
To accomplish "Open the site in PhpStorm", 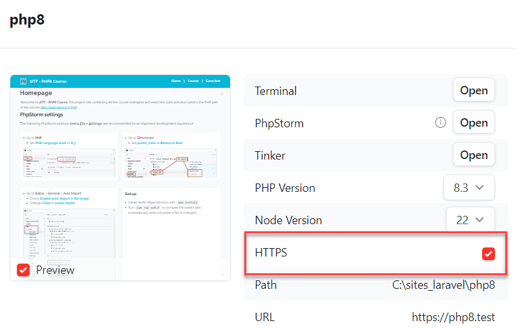I will [474, 122].
